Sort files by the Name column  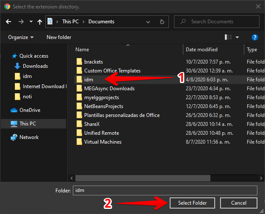(x=82, y=50)
